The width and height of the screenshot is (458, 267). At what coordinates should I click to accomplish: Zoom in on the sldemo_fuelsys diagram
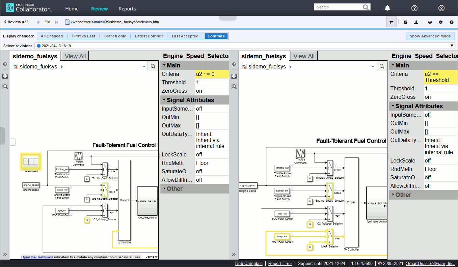pos(5,86)
